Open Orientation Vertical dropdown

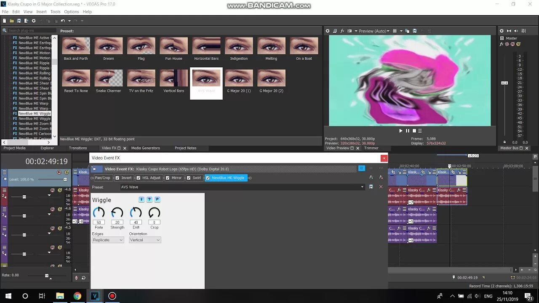[145, 240]
